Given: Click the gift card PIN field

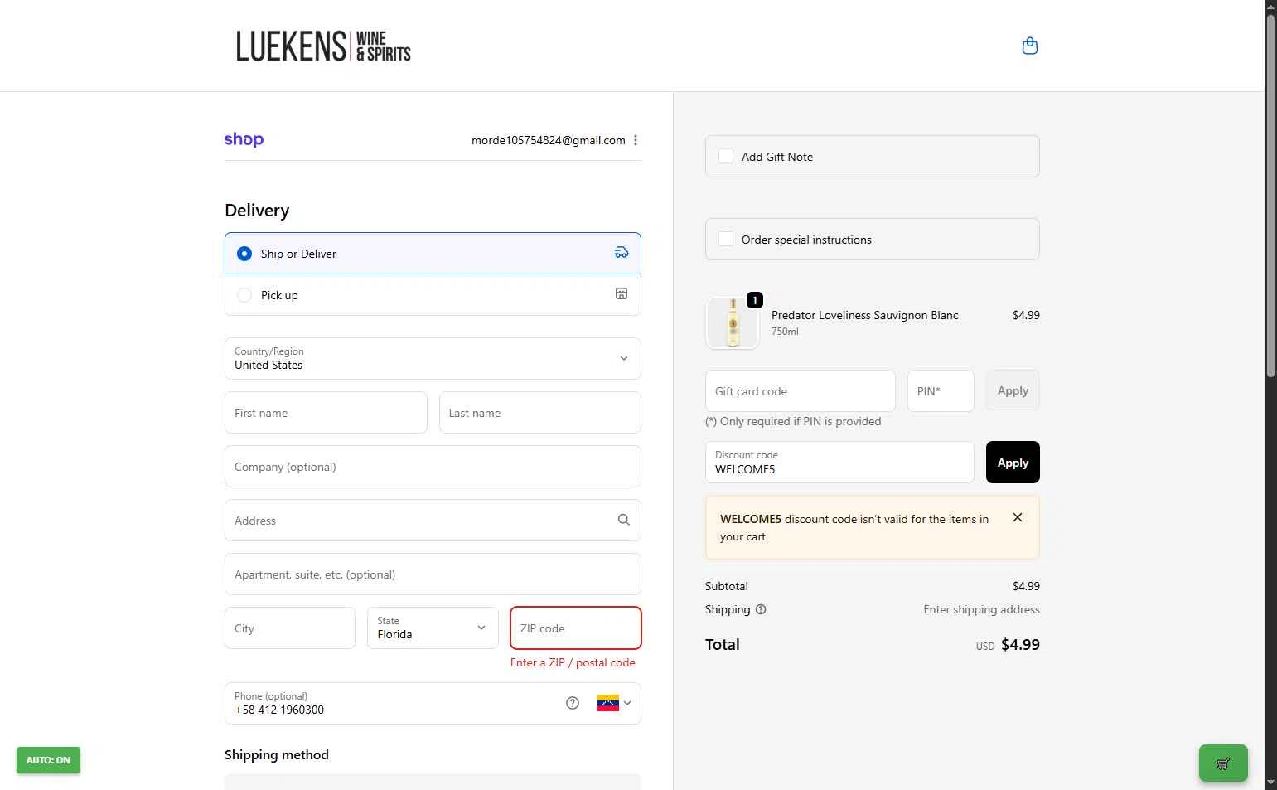Looking at the screenshot, I should tap(941, 391).
